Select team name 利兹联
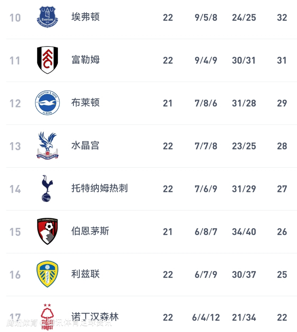The height and width of the screenshot is (332, 297). pos(86,274)
